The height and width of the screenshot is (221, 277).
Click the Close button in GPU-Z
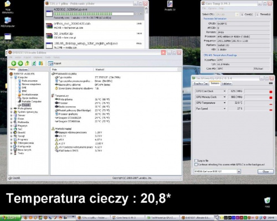(265, 171)
